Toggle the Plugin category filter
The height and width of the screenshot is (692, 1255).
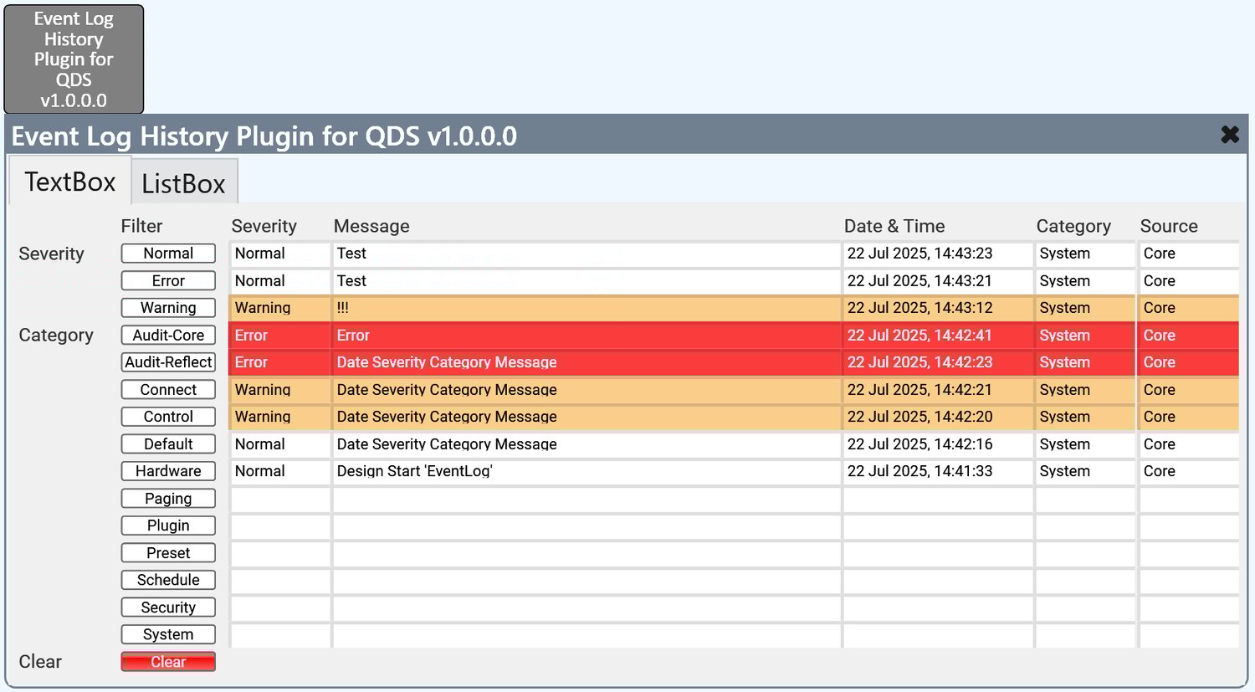point(168,525)
